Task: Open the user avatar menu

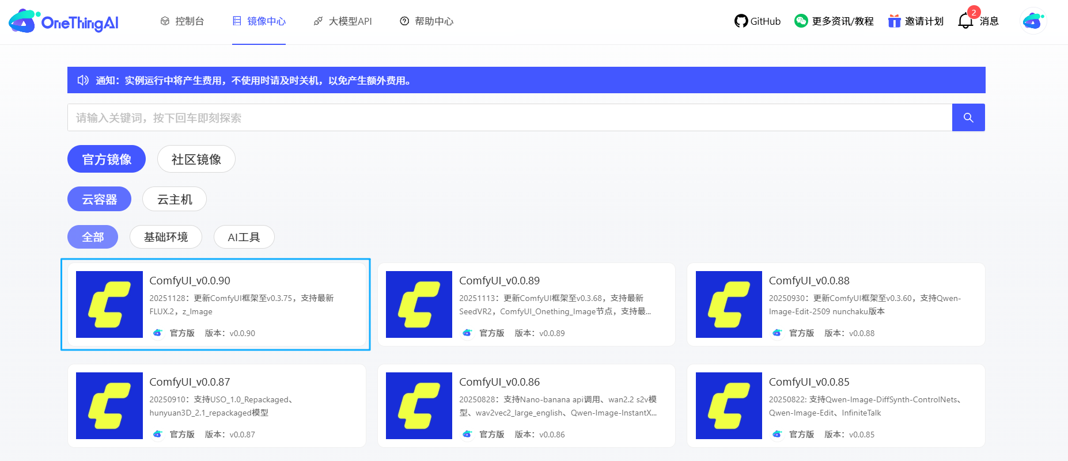Action: [1033, 21]
